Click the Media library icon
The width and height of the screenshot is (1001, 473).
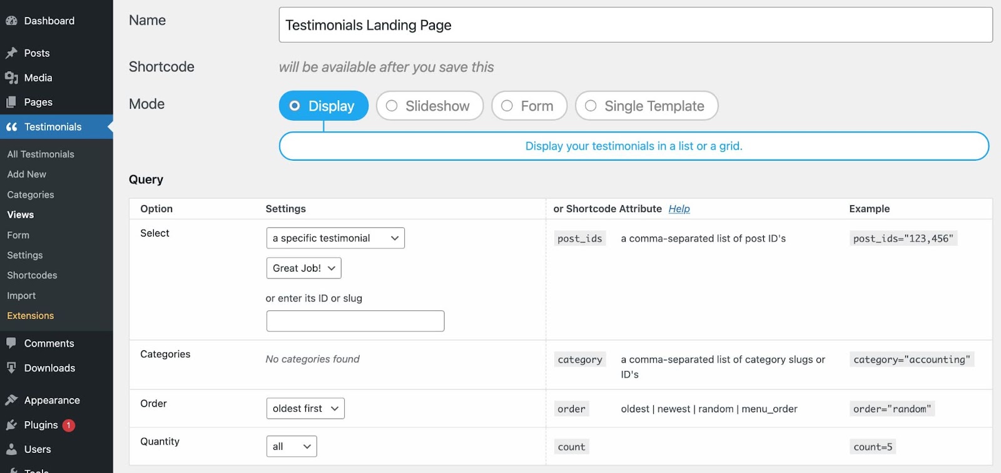(x=11, y=78)
